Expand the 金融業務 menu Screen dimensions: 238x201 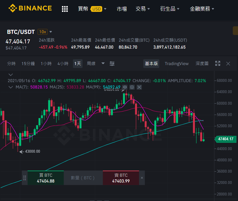[202, 9]
